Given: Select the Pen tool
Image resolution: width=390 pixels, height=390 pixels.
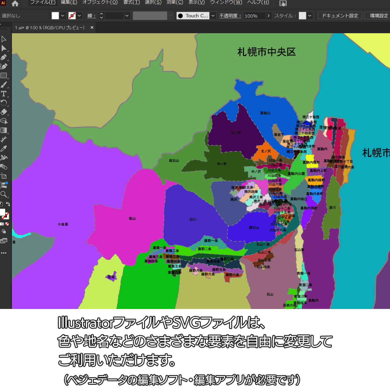Looking at the screenshot, I should [x=4, y=57].
